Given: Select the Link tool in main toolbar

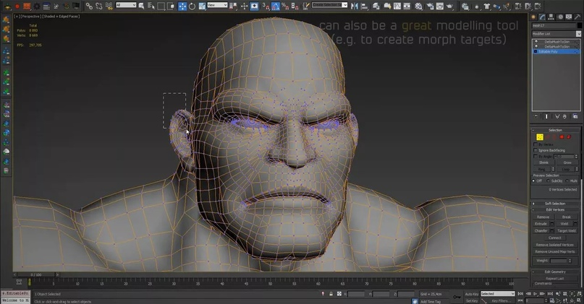Looking at the screenshot, I should click(x=89, y=6).
